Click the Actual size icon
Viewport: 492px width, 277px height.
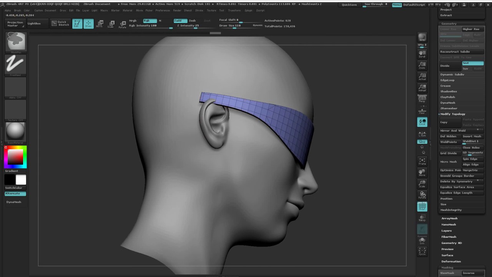pos(422,77)
